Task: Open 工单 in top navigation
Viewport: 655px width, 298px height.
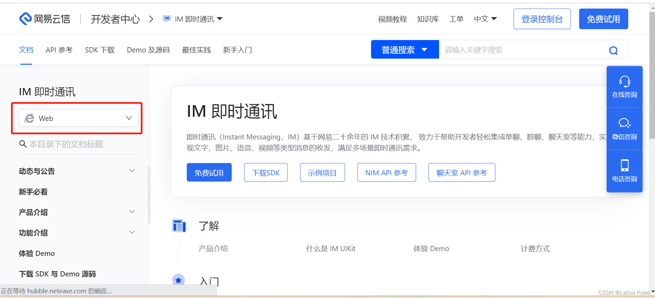Action: pyautogui.click(x=456, y=19)
